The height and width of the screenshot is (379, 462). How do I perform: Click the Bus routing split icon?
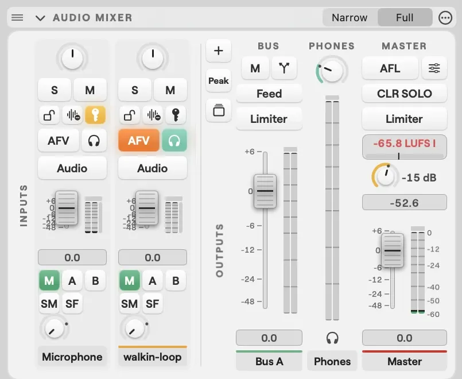pyautogui.click(x=284, y=68)
